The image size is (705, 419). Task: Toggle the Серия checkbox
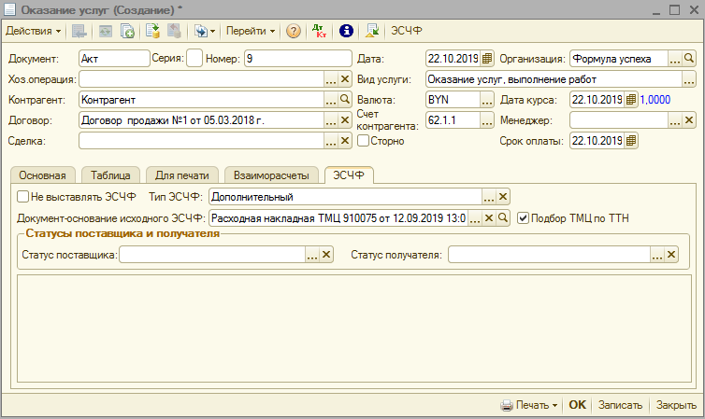[x=194, y=59]
